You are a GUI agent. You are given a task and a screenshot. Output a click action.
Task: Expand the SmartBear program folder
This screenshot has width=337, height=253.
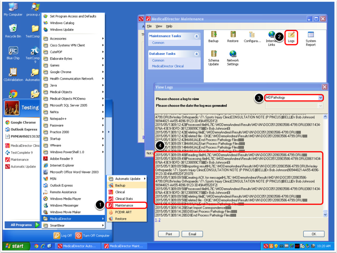(x=73, y=225)
